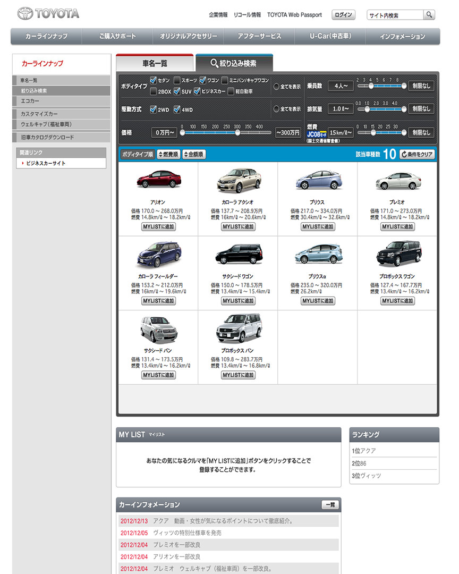Click the Toyota logo
The height and width of the screenshot is (574, 459).
coord(48,14)
